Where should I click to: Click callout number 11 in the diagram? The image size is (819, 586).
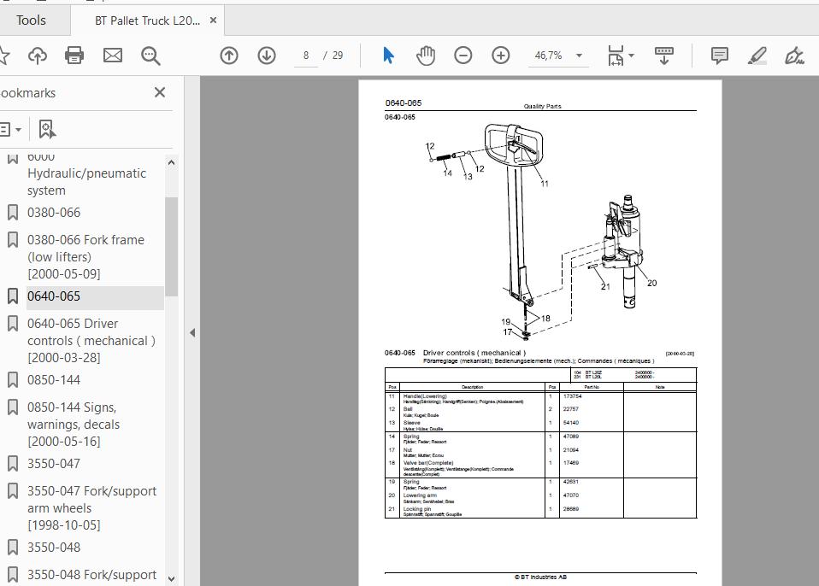[545, 184]
